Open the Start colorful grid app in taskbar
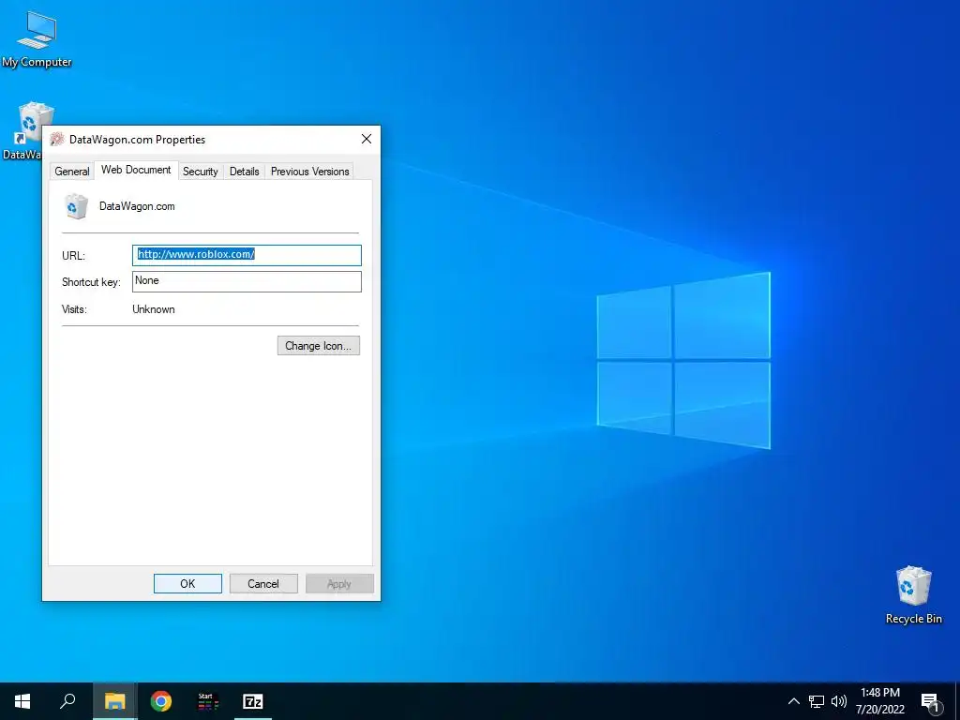 click(x=207, y=701)
